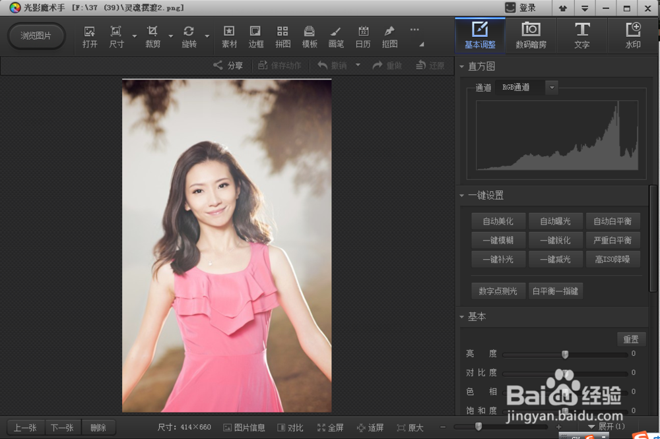Apply 高ISO降噪 noise reduction
The image size is (660, 439).
coord(612,260)
